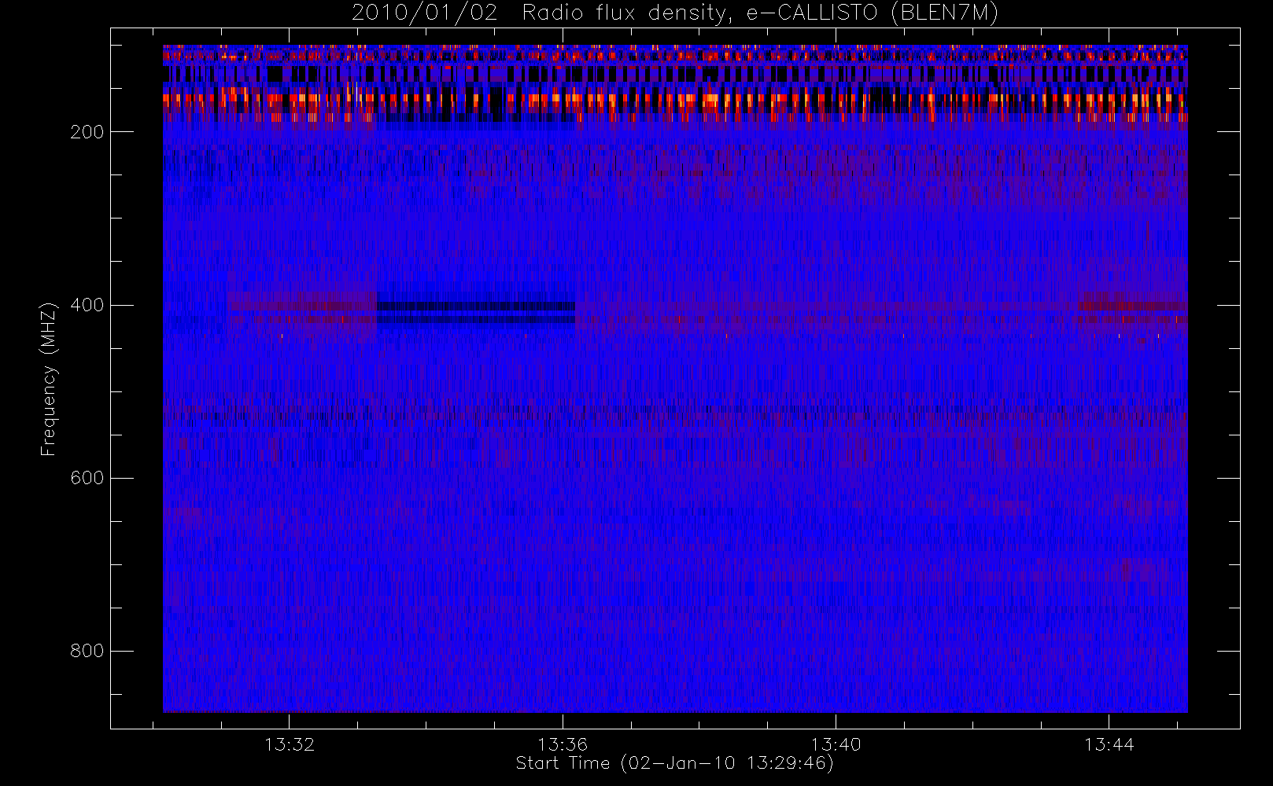This screenshot has height=786, width=1273.
Task: Click the 200 frequency tick label
Action: pos(87,132)
